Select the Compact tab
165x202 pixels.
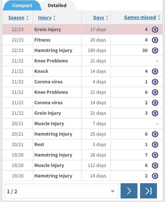pos(22,5)
